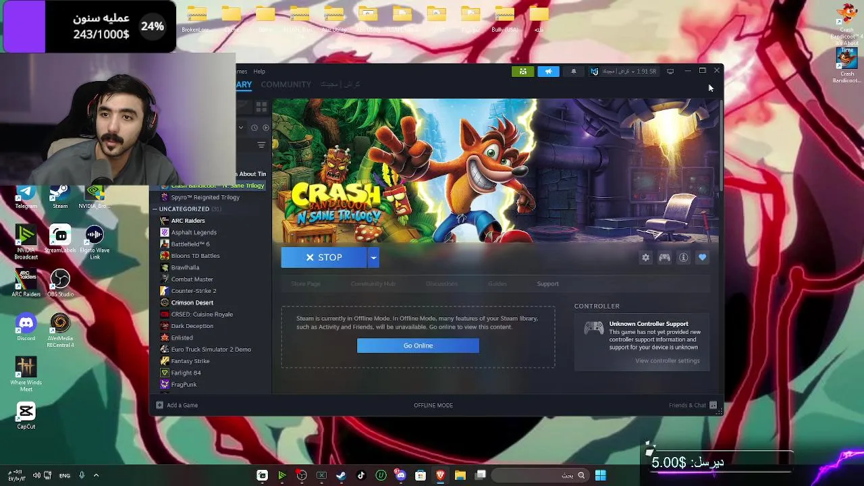Open OBS Studio desktop shortcut
Viewport: 864px width, 486px height.
coord(60,283)
